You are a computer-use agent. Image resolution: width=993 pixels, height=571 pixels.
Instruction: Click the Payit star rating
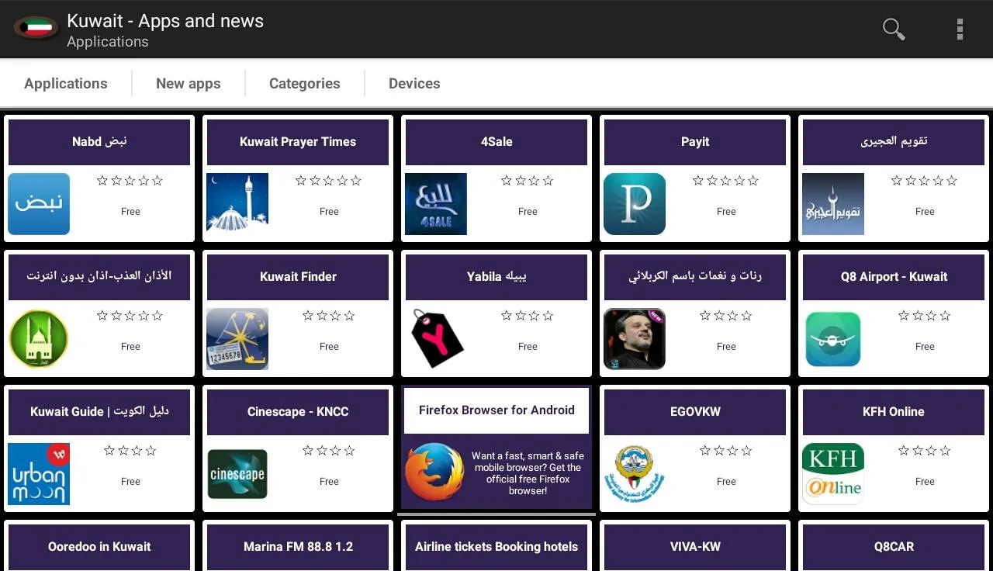click(x=726, y=181)
